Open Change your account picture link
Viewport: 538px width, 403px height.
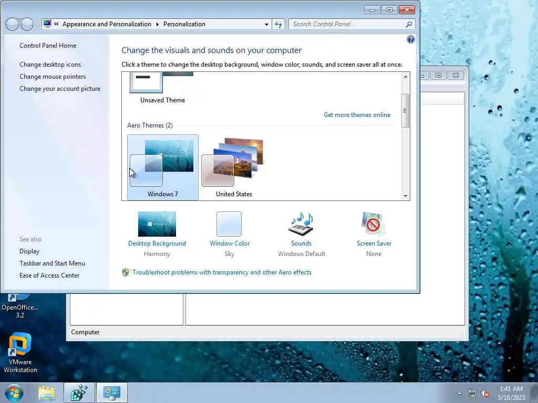(60, 88)
